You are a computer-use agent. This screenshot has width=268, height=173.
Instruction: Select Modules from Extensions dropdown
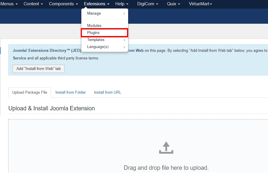click(94, 26)
